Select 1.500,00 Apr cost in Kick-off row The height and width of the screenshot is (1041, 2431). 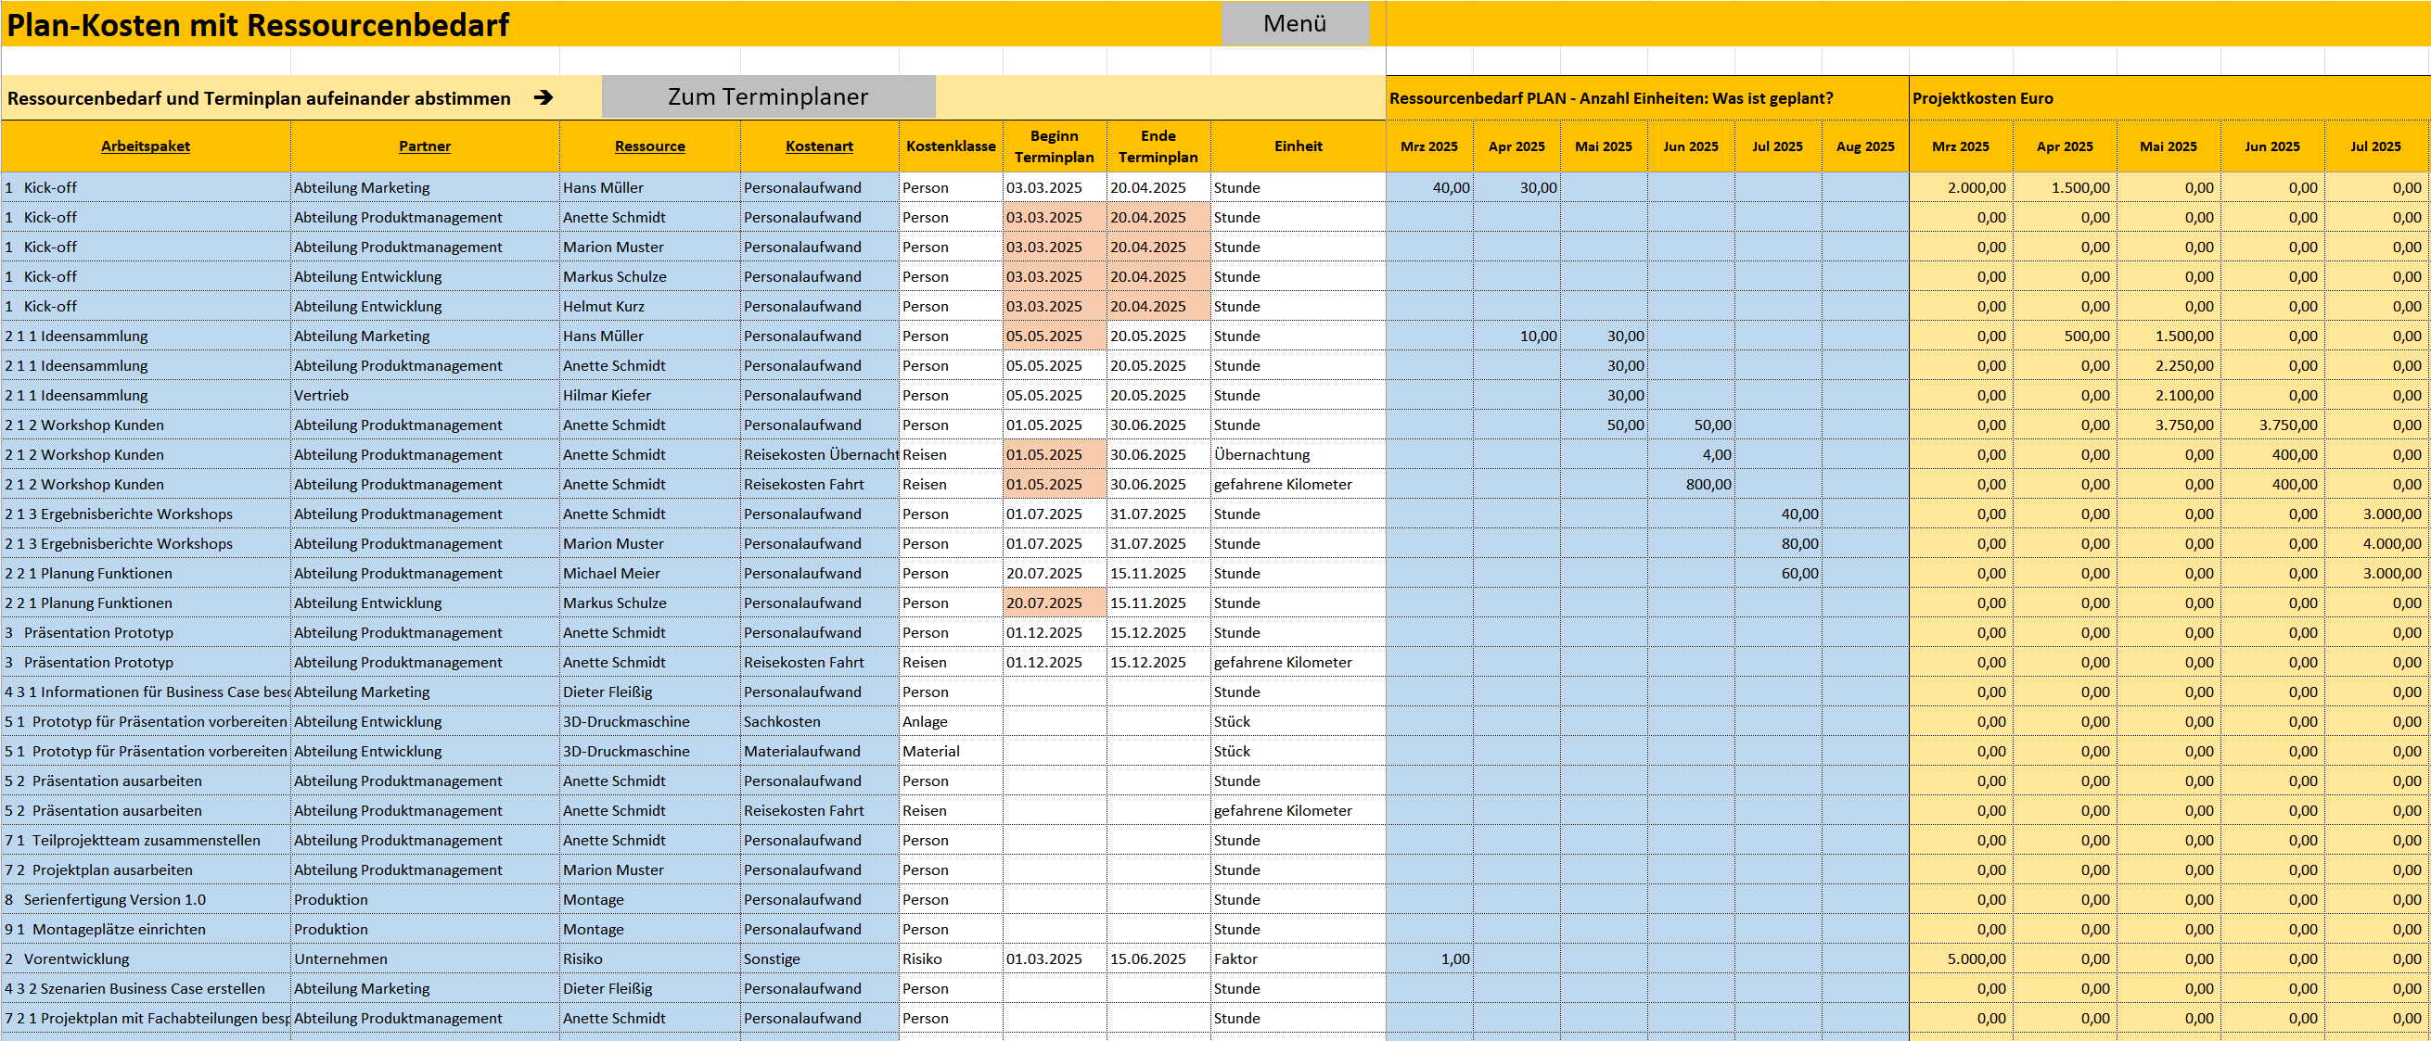point(2065,187)
